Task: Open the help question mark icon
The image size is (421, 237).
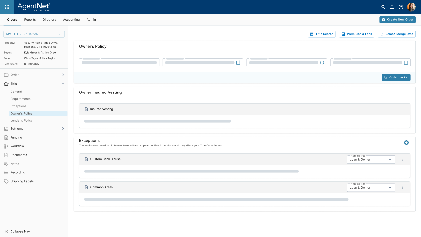Action: pos(401,7)
